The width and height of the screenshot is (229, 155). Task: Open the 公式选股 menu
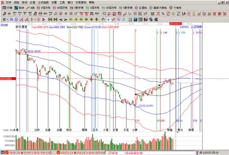tap(43, 2)
